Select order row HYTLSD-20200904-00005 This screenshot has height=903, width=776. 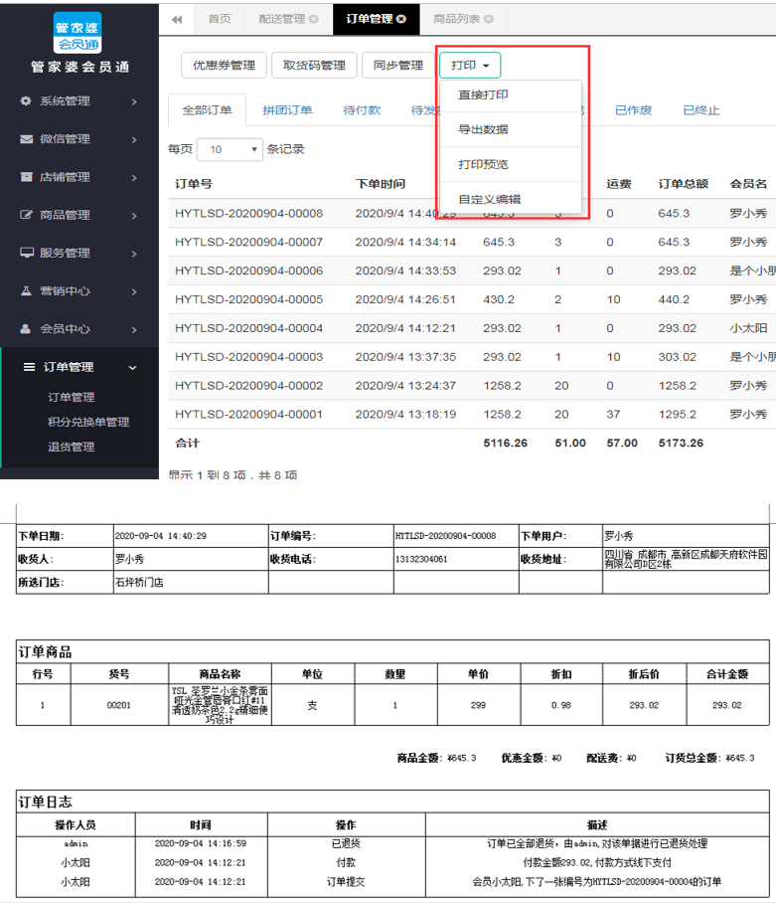(472, 300)
